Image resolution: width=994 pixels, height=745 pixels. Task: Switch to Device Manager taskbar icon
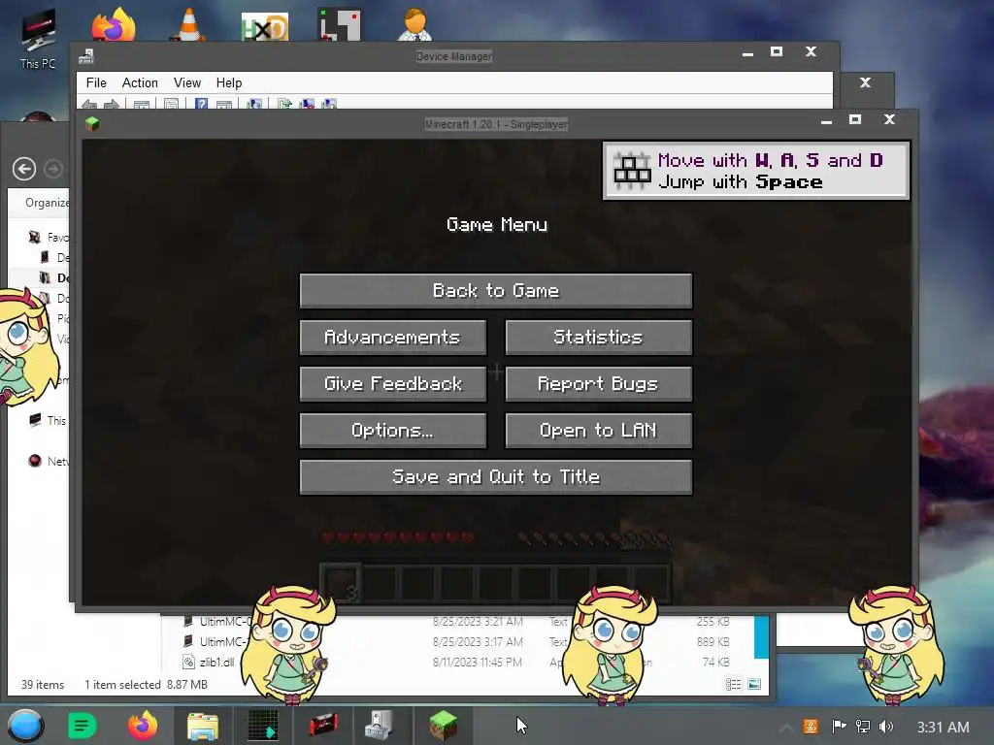pos(380,725)
